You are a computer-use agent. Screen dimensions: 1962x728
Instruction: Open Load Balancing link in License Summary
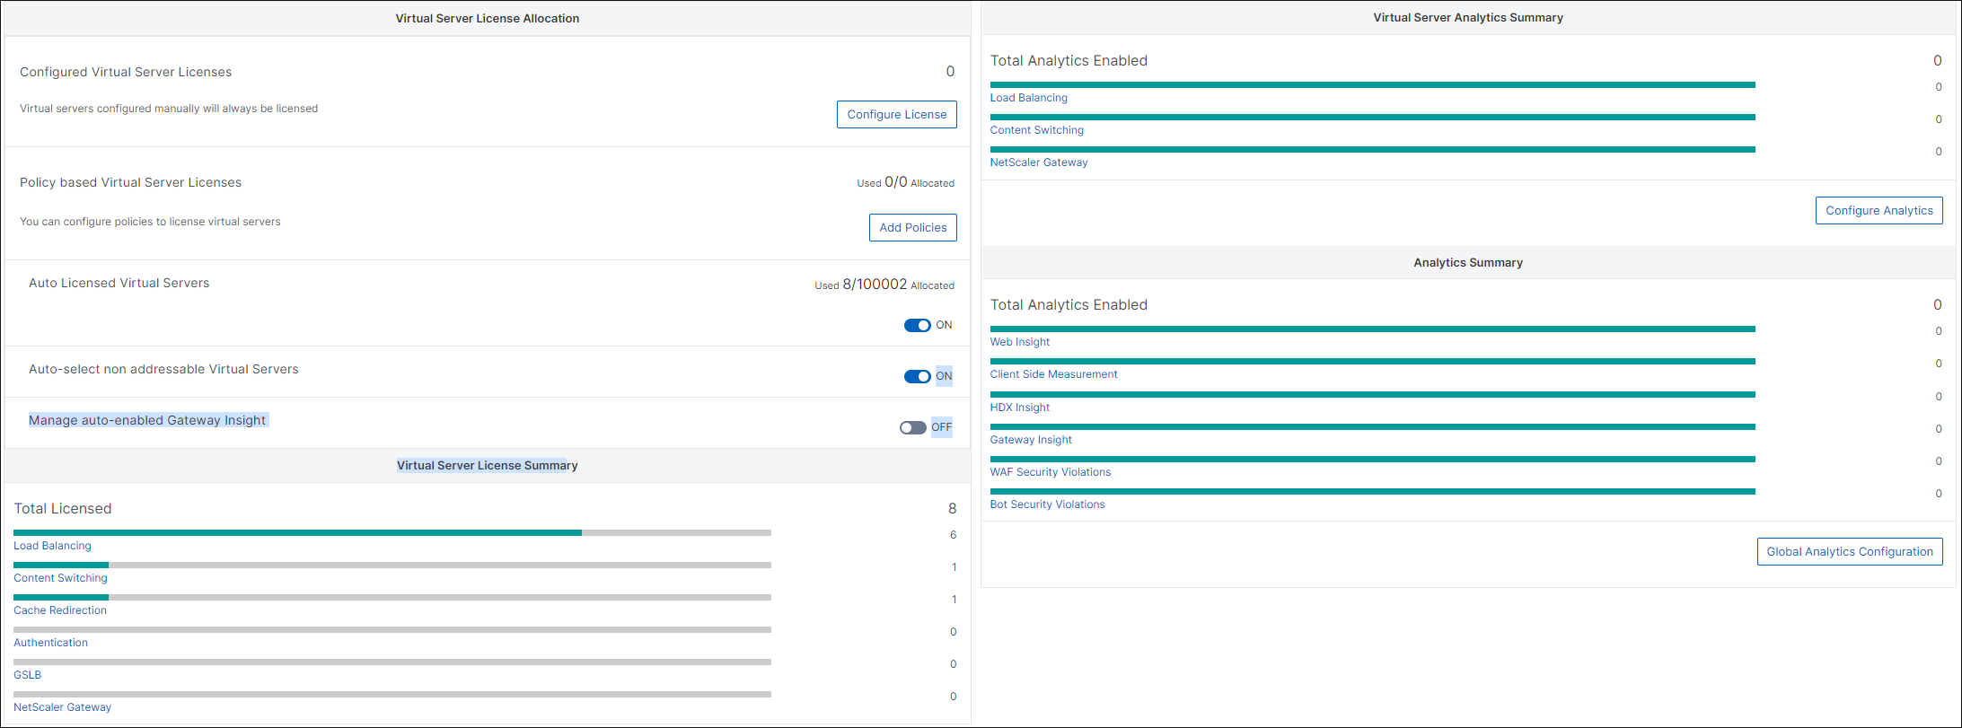click(52, 546)
